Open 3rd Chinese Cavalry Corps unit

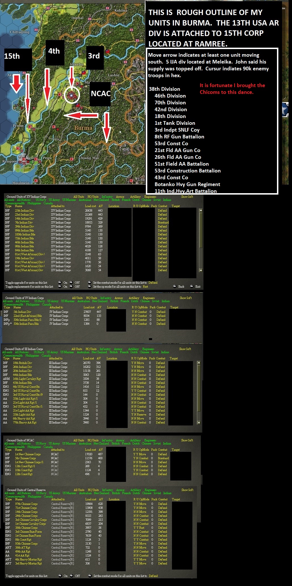pyautogui.click(x=31, y=520)
